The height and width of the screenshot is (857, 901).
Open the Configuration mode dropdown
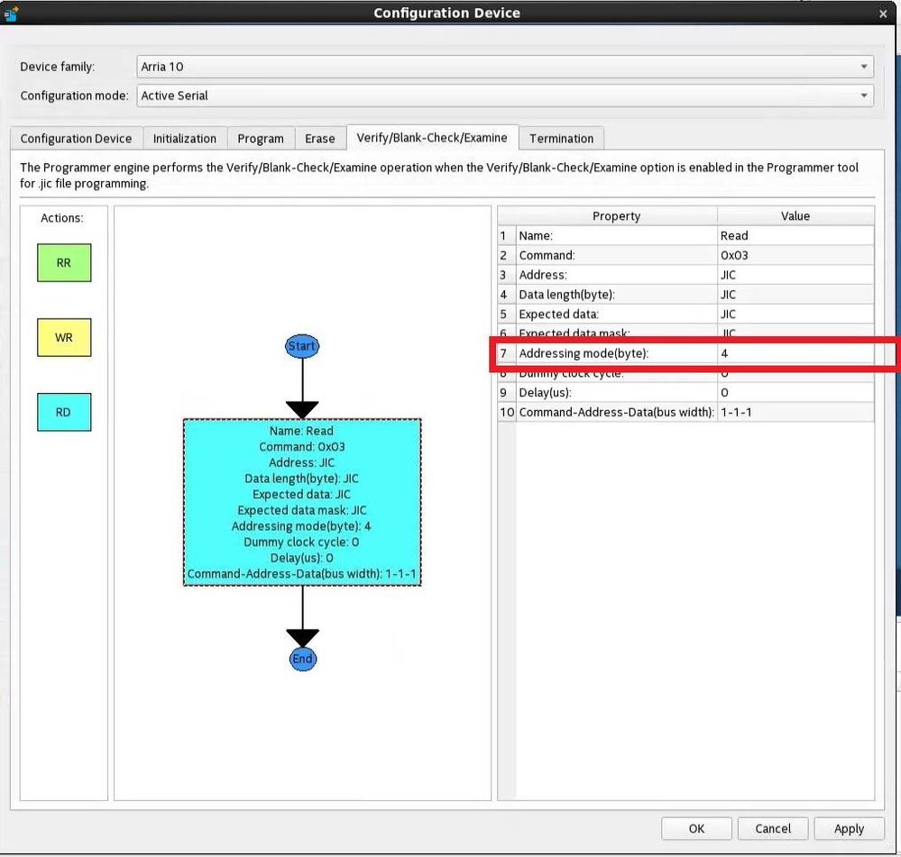[505, 96]
